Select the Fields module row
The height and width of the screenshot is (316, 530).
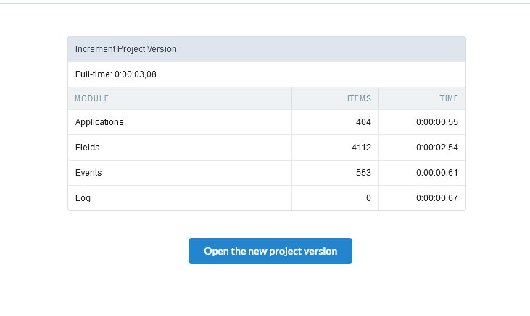pos(267,148)
